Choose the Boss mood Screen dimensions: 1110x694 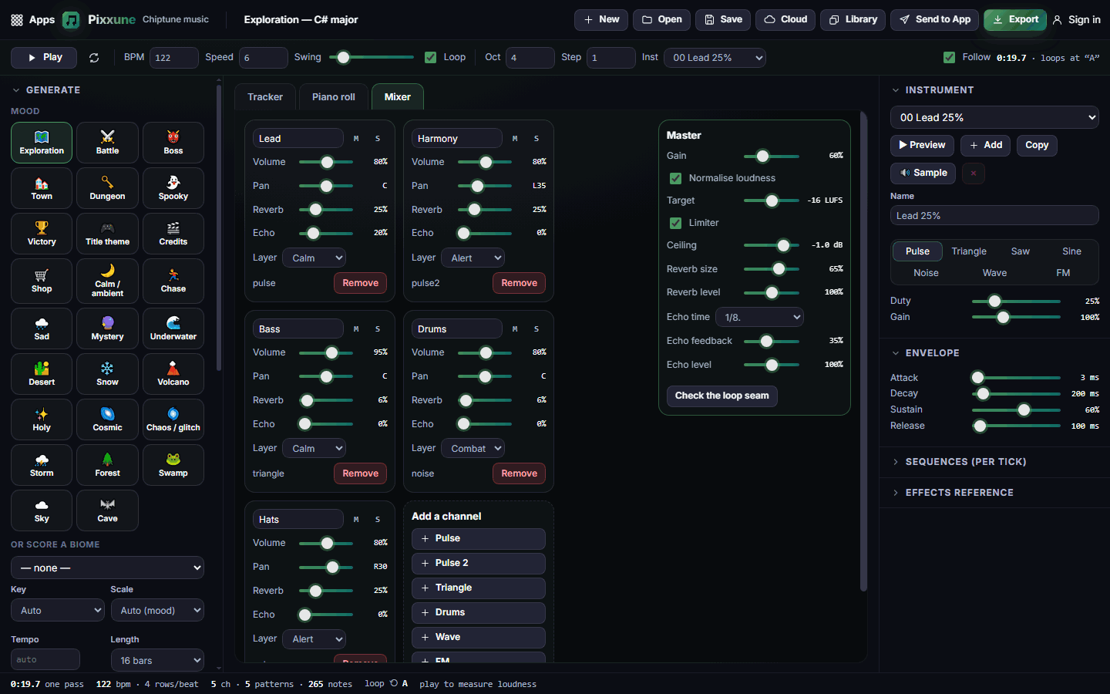tap(173, 143)
